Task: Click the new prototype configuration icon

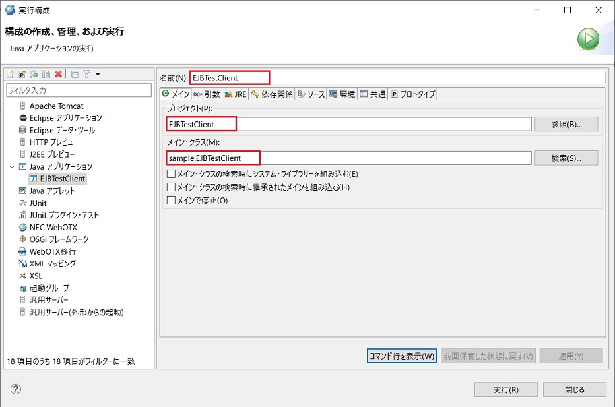Action: [x=22, y=74]
